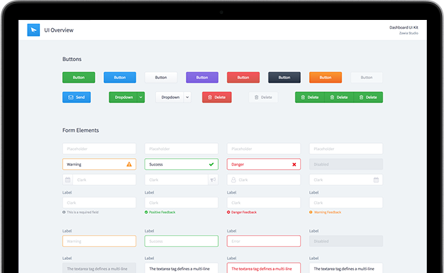Image resolution: width=444 pixels, height=273 pixels.
Task: Click the first Delete in green button group
Action: click(x=310, y=97)
